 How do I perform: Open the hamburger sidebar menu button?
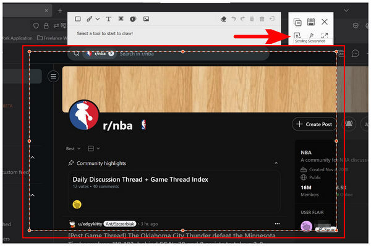click(53, 77)
